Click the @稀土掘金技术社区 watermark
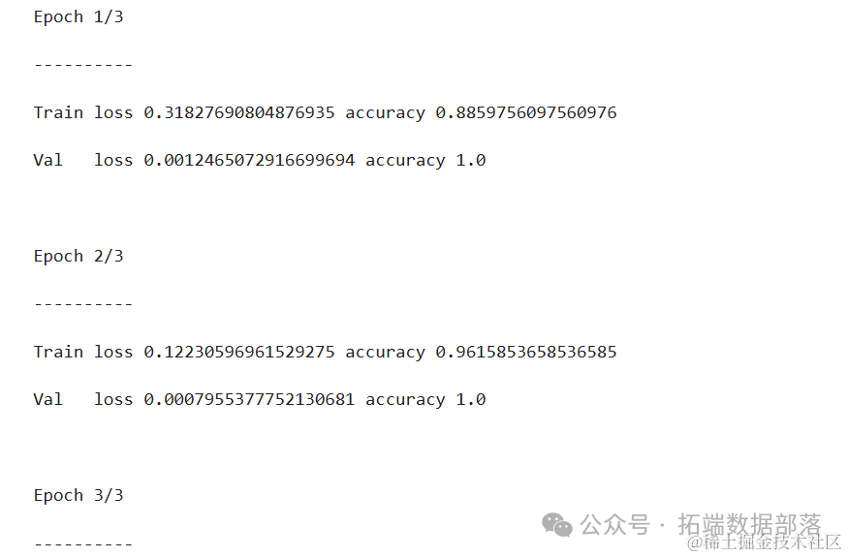The image size is (848, 558). point(764,542)
